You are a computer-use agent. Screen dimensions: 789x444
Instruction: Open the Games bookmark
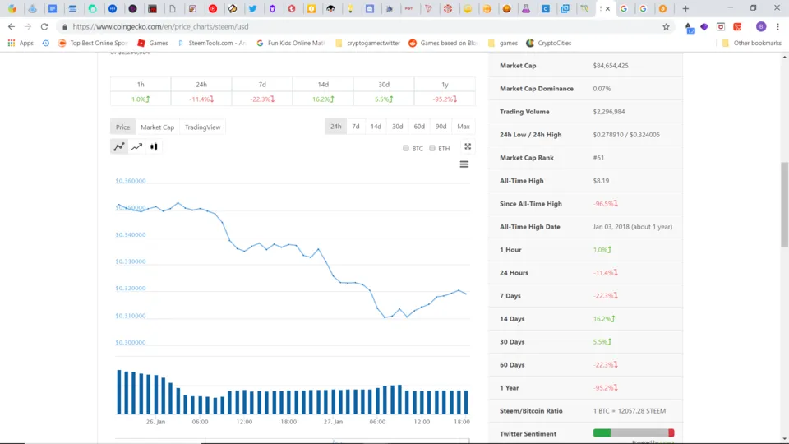153,44
